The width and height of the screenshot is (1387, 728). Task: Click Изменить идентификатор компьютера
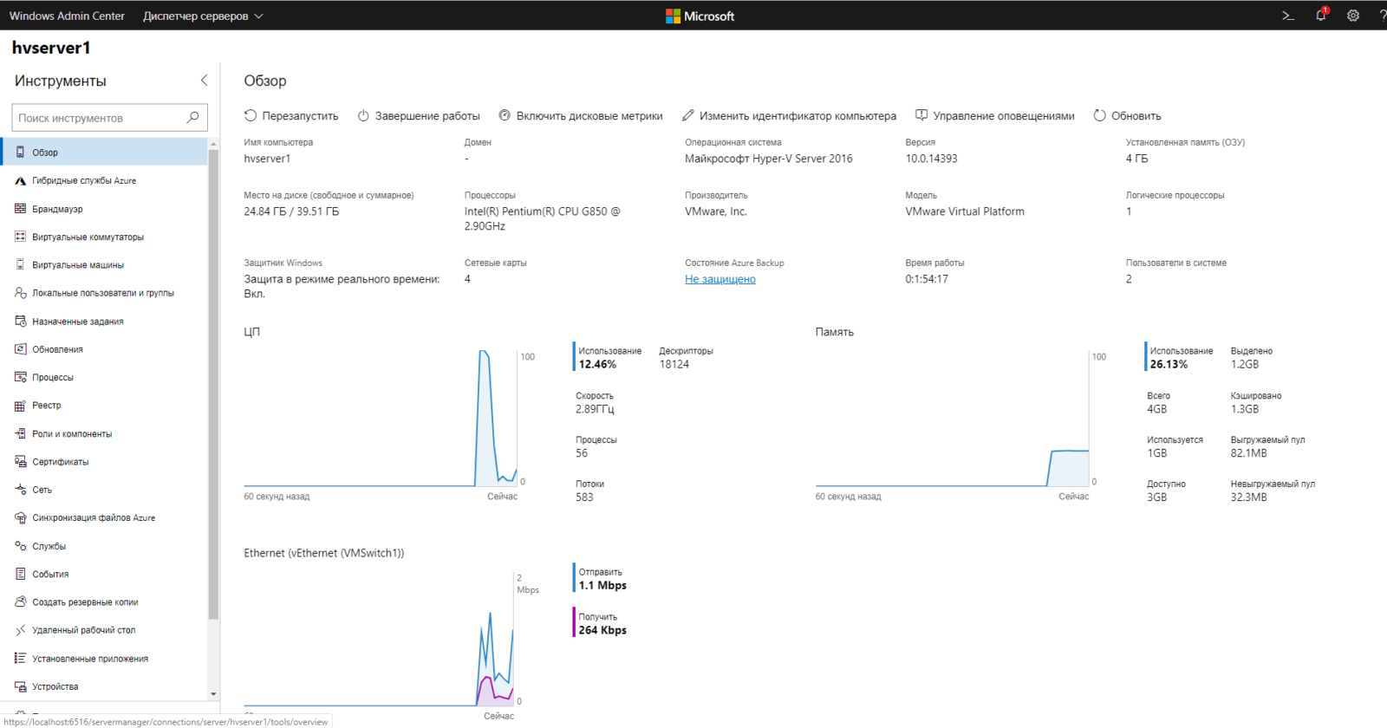[x=789, y=115]
